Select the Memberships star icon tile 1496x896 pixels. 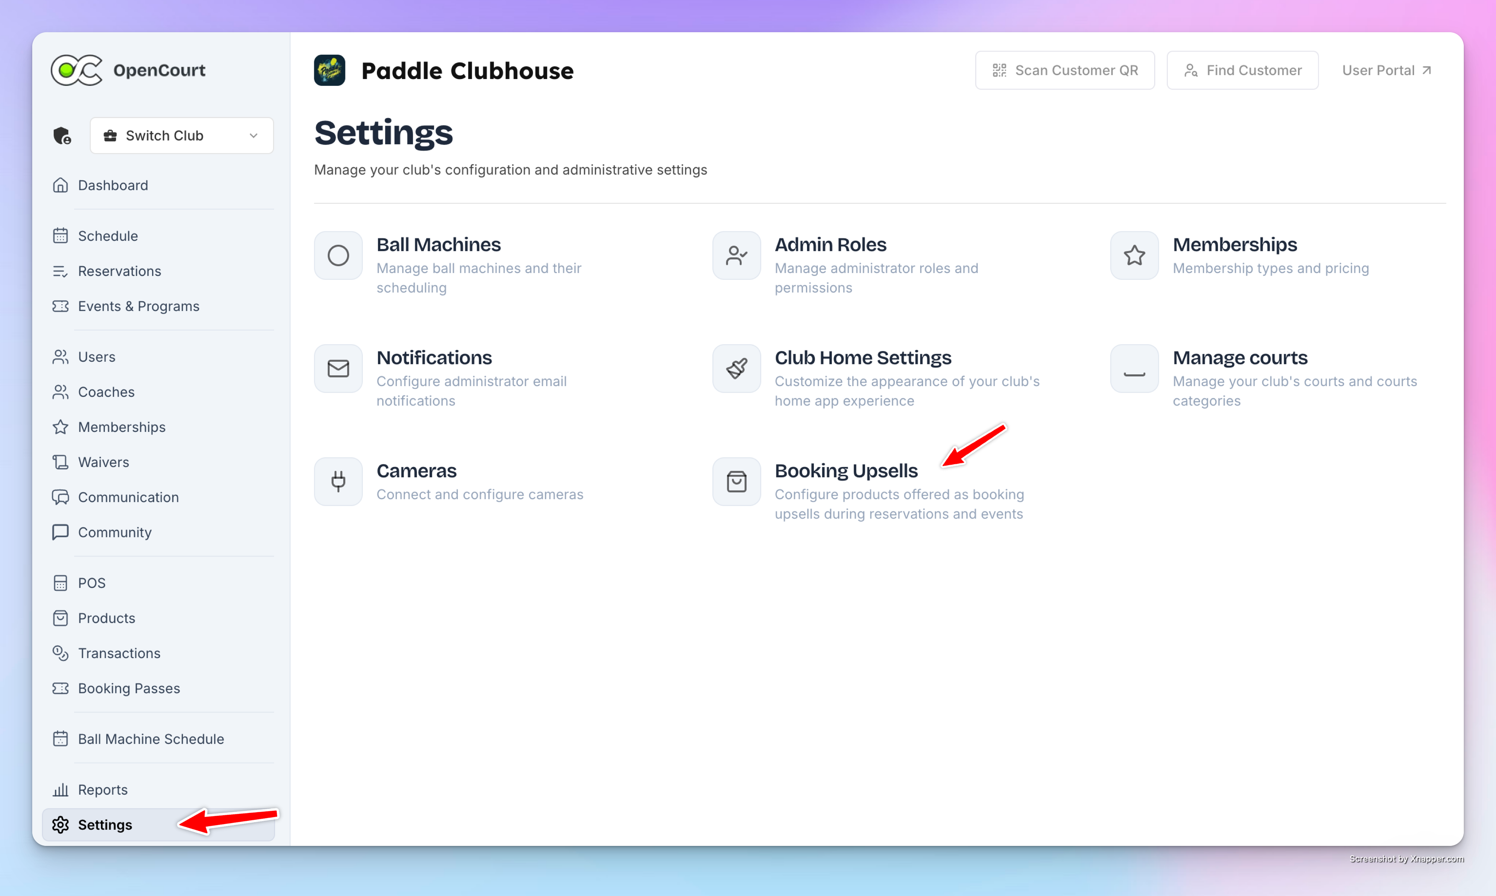1135,255
